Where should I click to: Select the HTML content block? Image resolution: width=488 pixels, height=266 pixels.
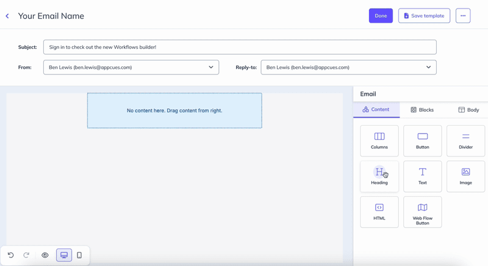[x=379, y=212]
